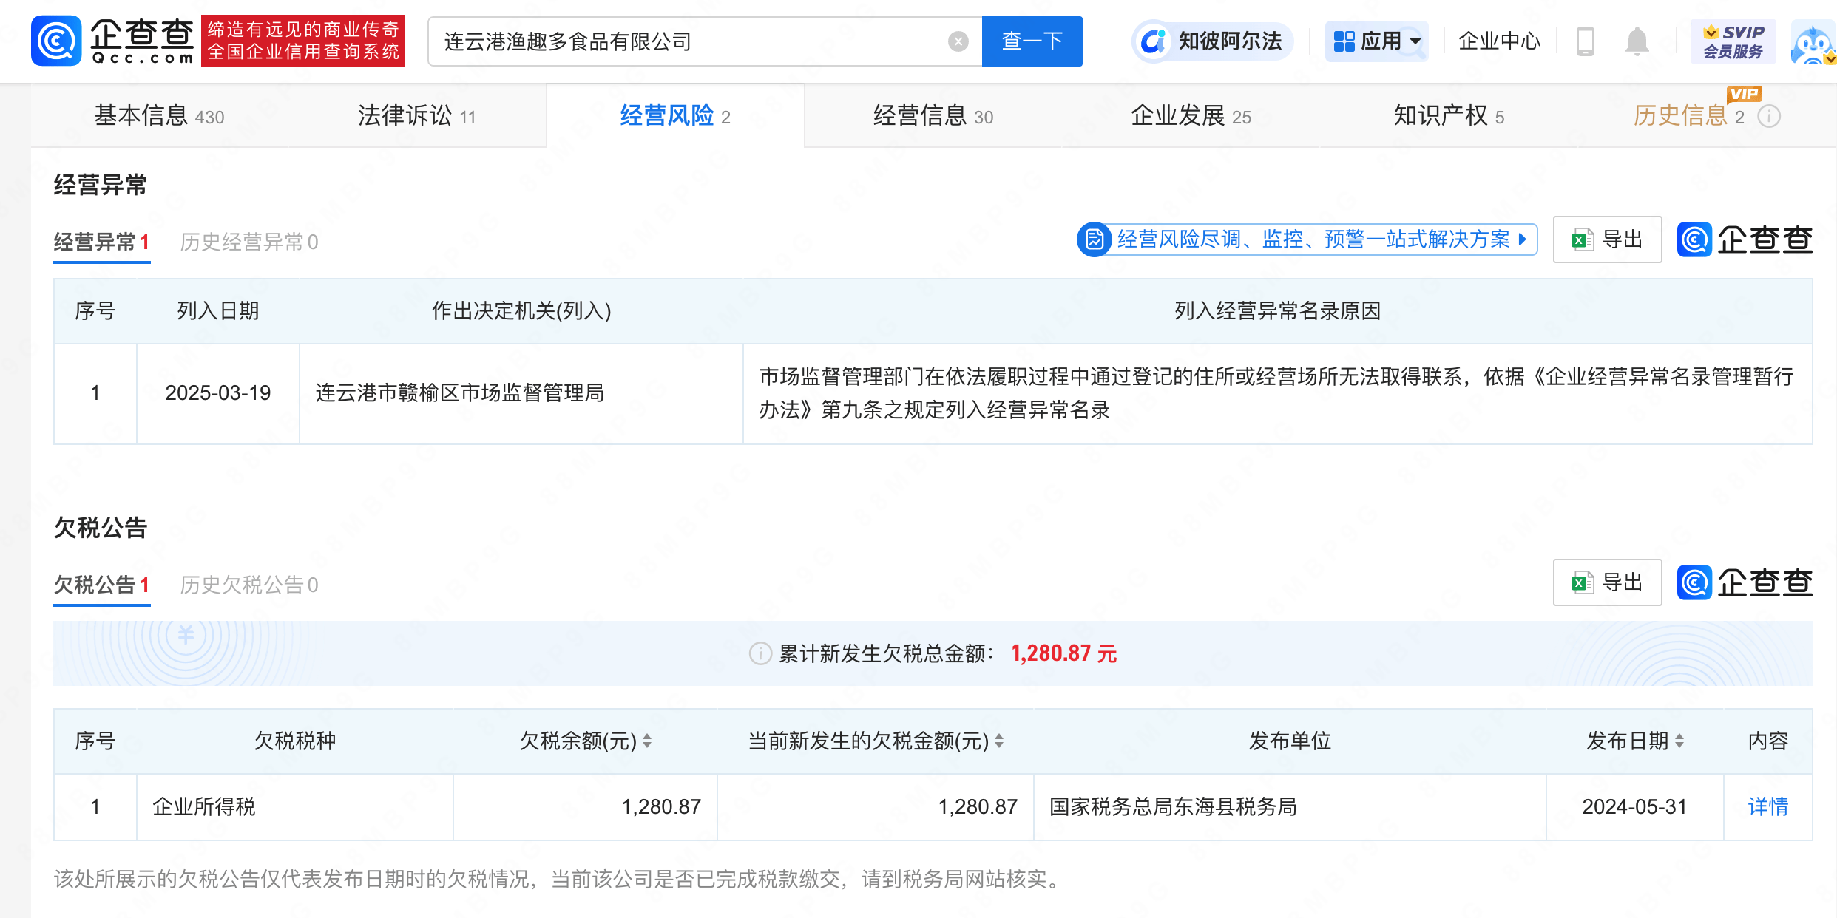The image size is (1837, 918).
Task: Click 发布单位 column header
Action: click(x=1290, y=741)
